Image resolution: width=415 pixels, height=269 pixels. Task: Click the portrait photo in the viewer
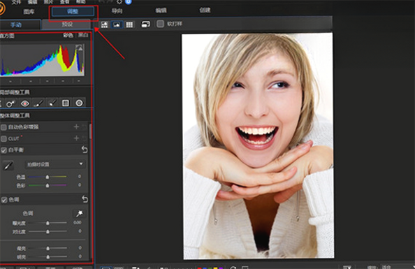[x=258, y=145]
